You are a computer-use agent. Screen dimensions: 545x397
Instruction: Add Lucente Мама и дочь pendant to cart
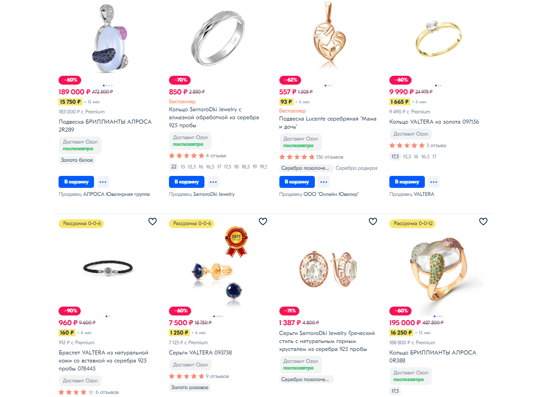click(x=297, y=182)
